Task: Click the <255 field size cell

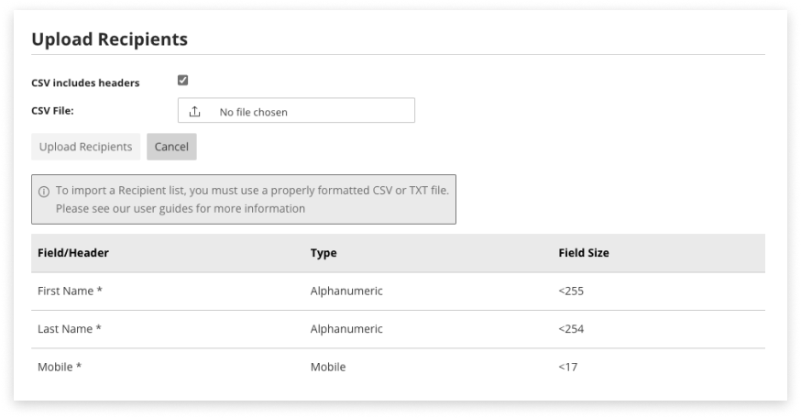Action: point(571,291)
